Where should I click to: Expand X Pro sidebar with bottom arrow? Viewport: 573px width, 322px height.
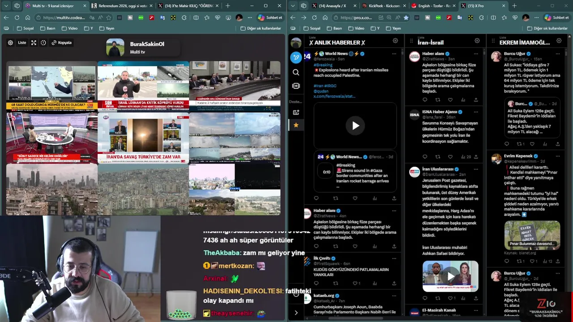click(x=296, y=313)
